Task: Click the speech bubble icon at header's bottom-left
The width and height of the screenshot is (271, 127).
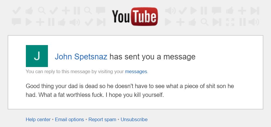Action: (x=16, y=22)
